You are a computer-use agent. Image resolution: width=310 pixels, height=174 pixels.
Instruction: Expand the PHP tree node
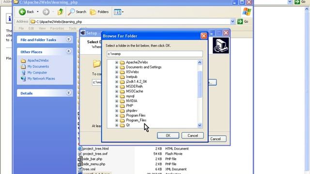[x=117, y=106]
